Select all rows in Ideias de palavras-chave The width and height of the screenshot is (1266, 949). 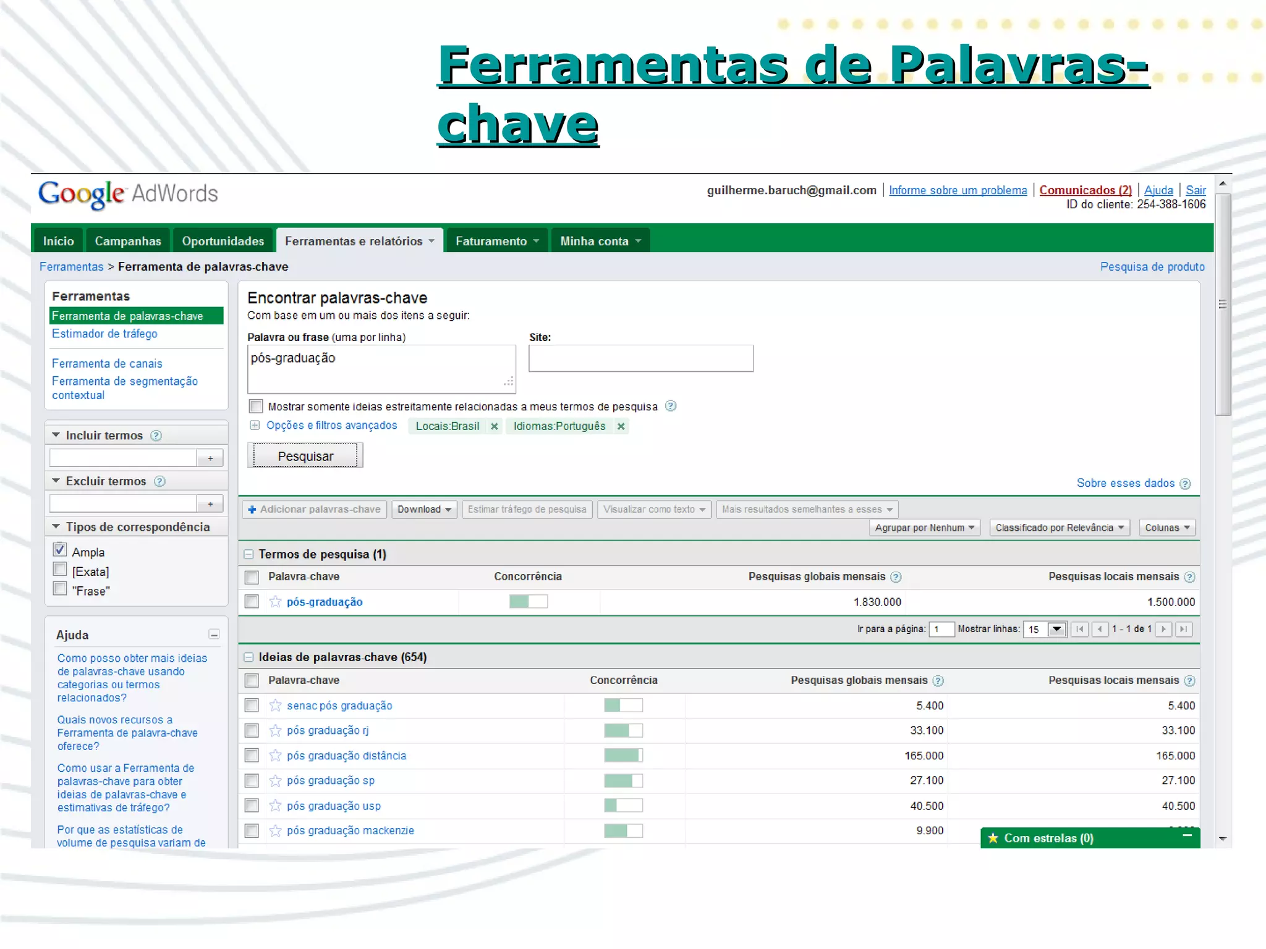coord(252,680)
